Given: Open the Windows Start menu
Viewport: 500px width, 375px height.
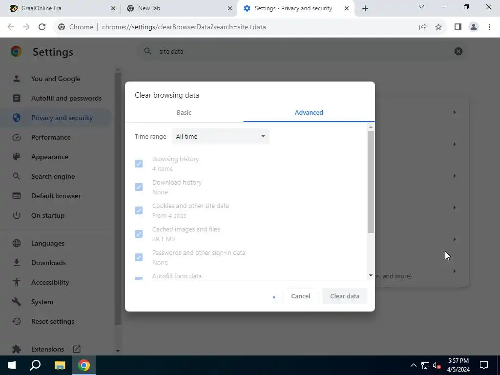Looking at the screenshot, I should click(12, 365).
